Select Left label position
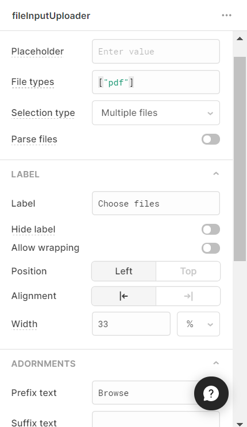 pos(123,271)
